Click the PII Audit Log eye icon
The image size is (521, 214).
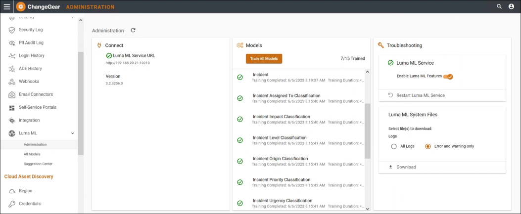pos(12,43)
